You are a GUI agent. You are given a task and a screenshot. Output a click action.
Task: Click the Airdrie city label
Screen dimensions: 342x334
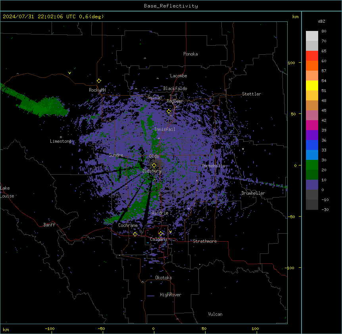[160, 213]
